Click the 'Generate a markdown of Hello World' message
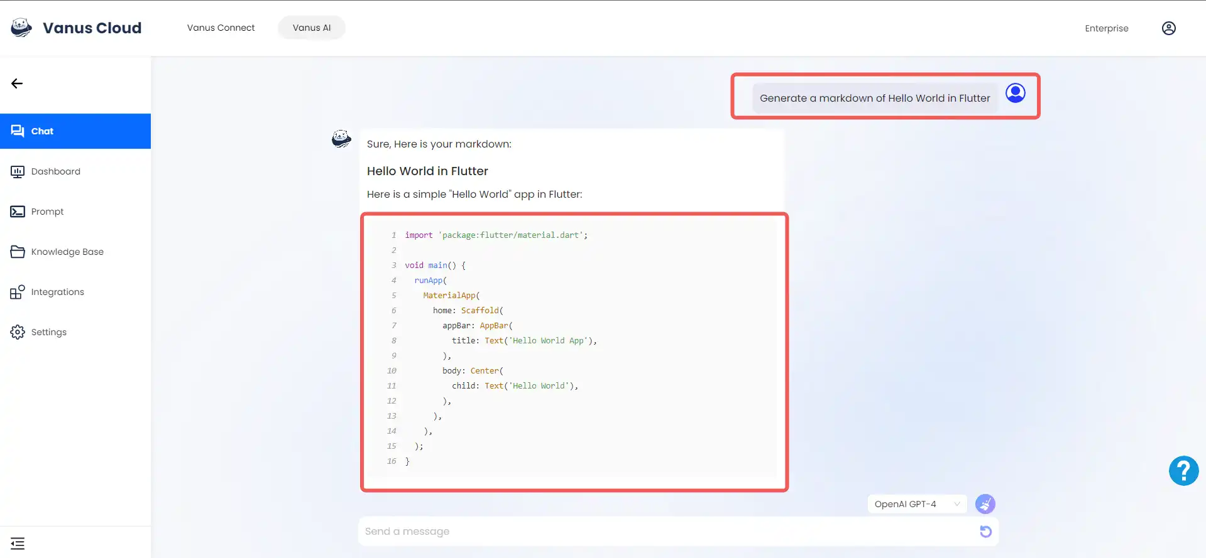Viewport: 1206px width, 558px height. pos(875,98)
